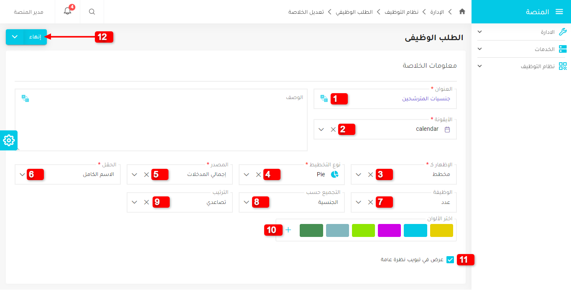Image resolution: width=571 pixels, height=290 pixels.
Task: Uncheck عرض في تبويب نظرة عامة option
Action: pyautogui.click(x=450, y=260)
